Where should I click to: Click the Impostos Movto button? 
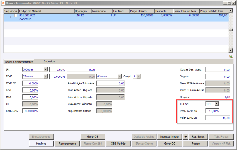[169, 137]
